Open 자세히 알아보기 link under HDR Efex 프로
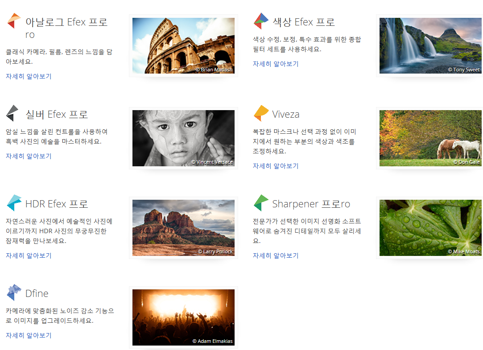 click(x=29, y=255)
